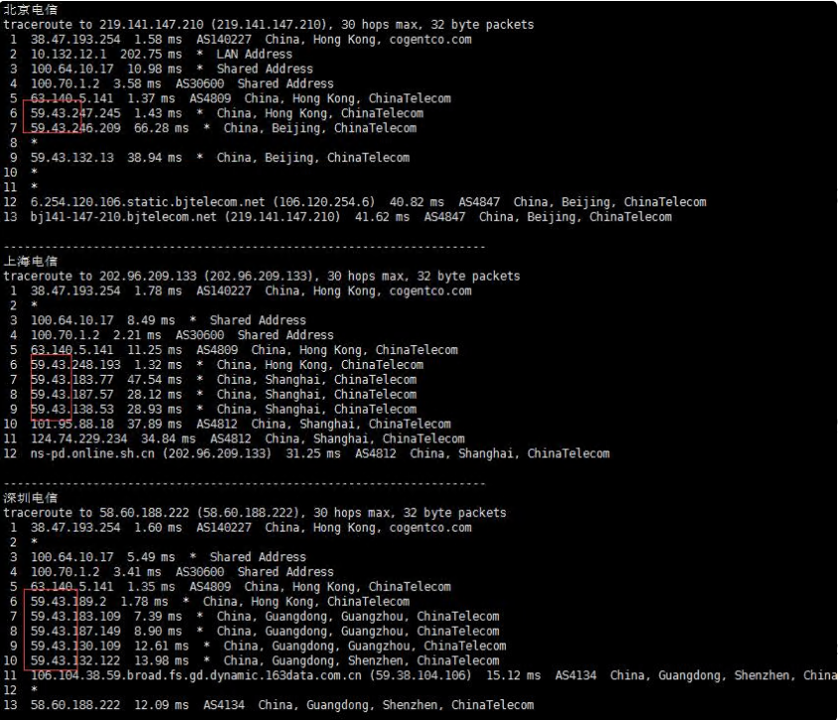
Task: Click the 上海电信 section heading
Action: pos(31,261)
